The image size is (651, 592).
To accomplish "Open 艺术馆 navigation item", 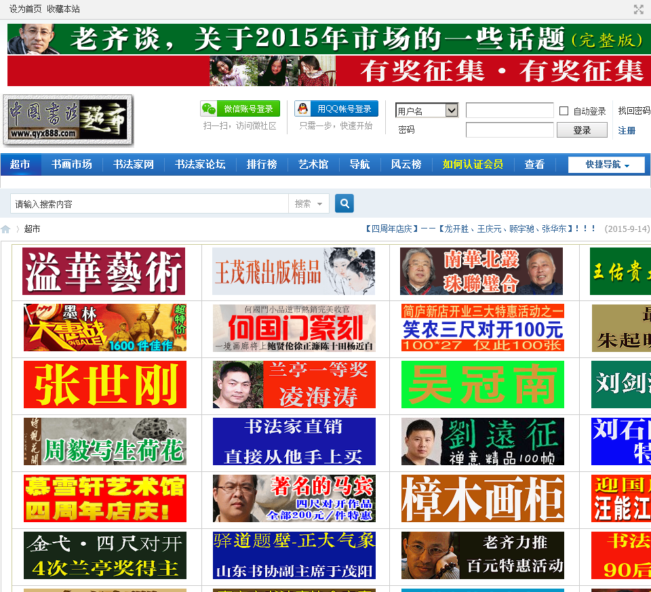I will point(313,164).
